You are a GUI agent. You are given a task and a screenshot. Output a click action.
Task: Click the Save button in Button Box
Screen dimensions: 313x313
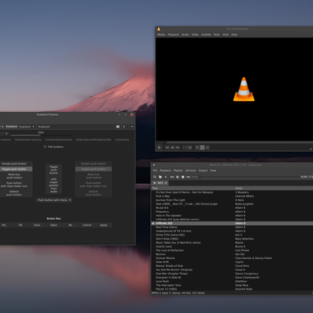pos(37,225)
